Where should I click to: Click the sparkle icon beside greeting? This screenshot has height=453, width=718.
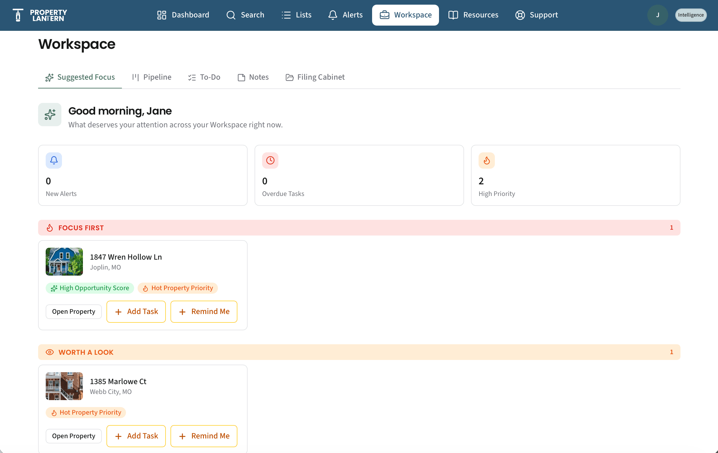pos(50,115)
